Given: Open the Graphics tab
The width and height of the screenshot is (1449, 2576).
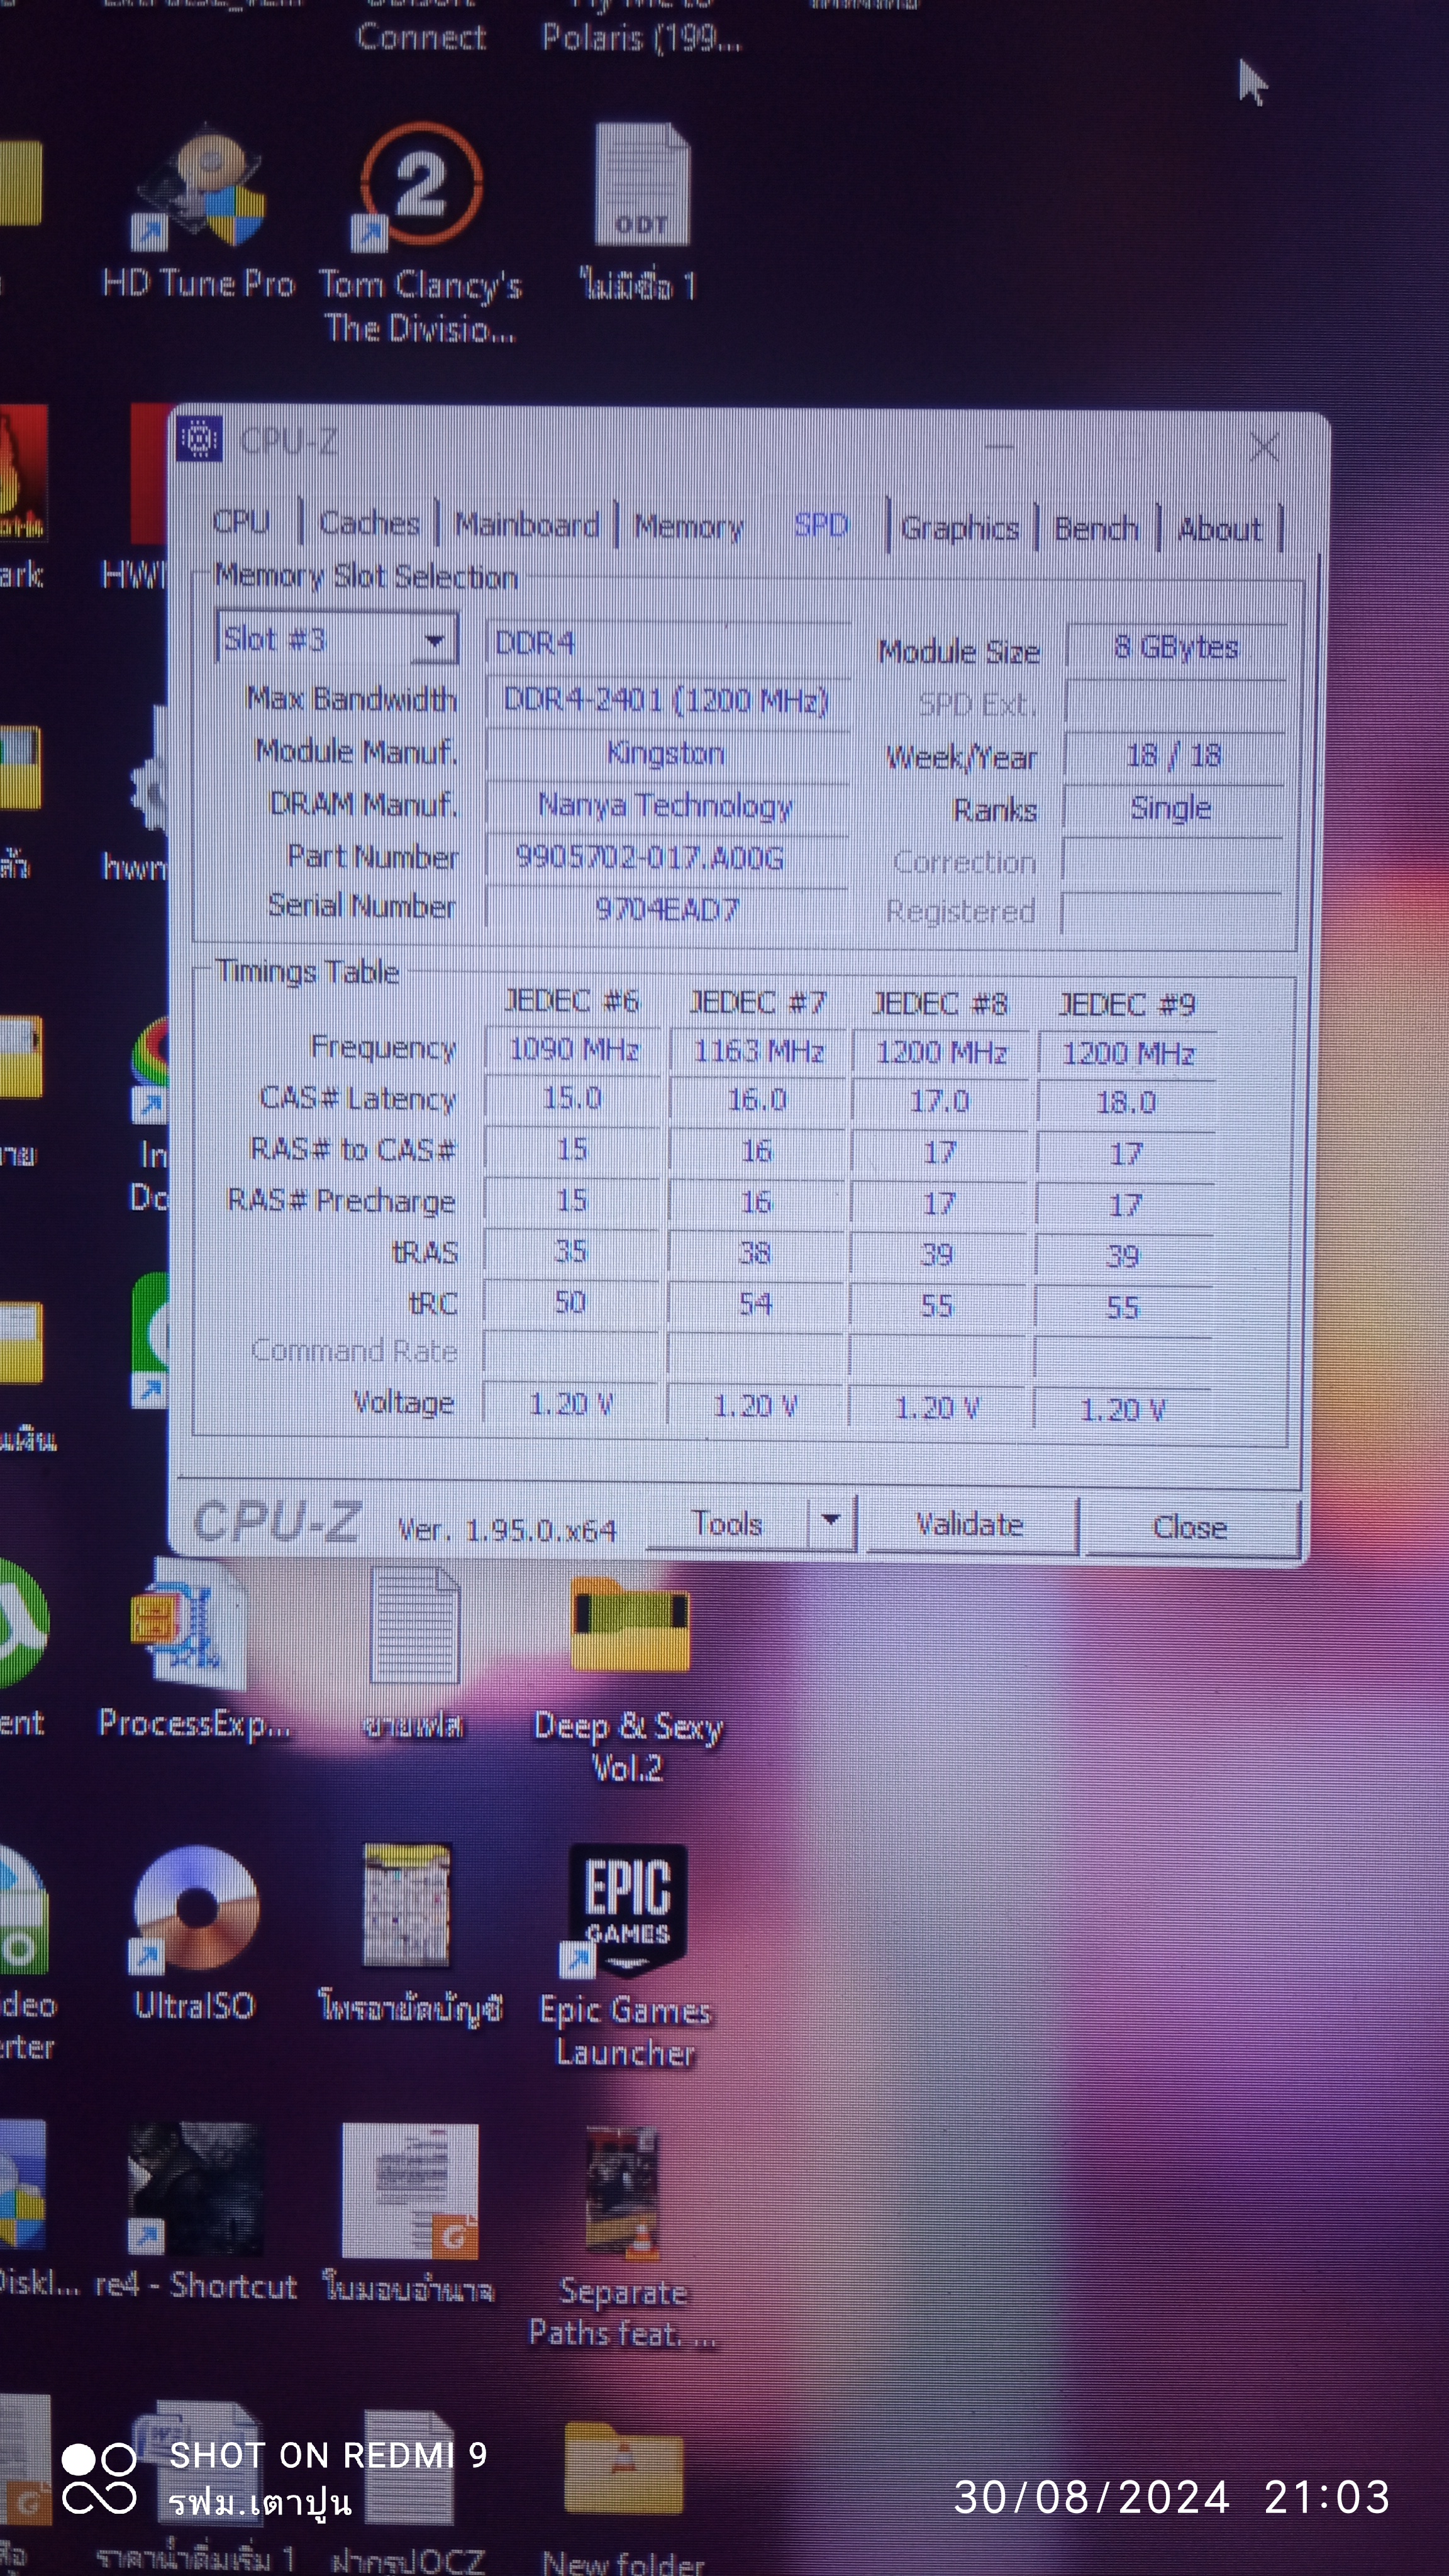Looking at the screenshot, I should point(960,528).
